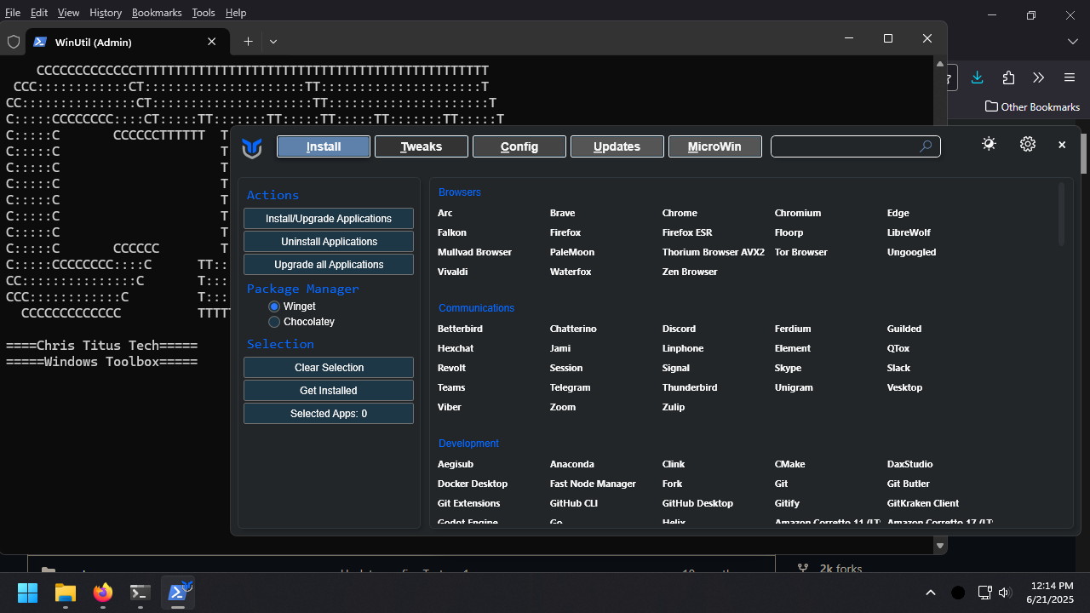Click the app list vertical scrollbar

click(1061, 214)
